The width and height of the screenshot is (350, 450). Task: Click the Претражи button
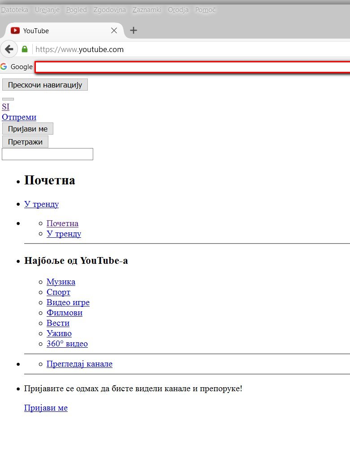[x=25, y=142]
